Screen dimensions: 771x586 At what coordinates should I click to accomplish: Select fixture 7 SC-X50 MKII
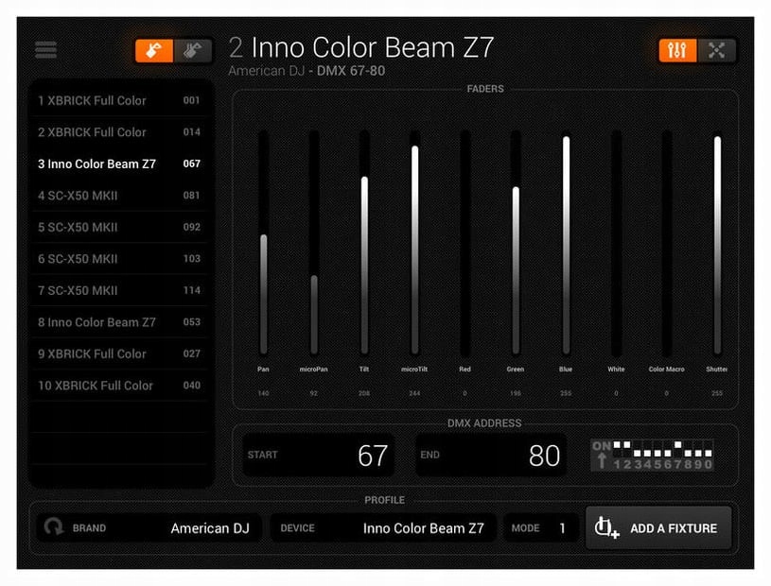pos(119,290)
